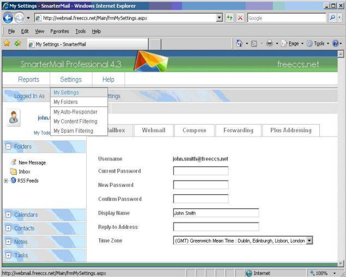The height and width of the screenshot is (277, 346).
Task: Click the New Password input field
Action: pos(201,185)
